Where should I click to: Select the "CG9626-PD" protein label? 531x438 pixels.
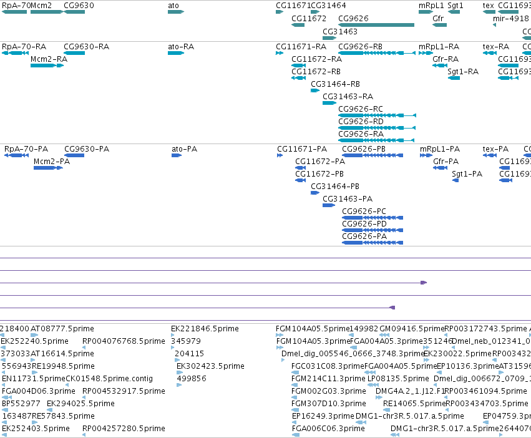click(x=364, y=223)
